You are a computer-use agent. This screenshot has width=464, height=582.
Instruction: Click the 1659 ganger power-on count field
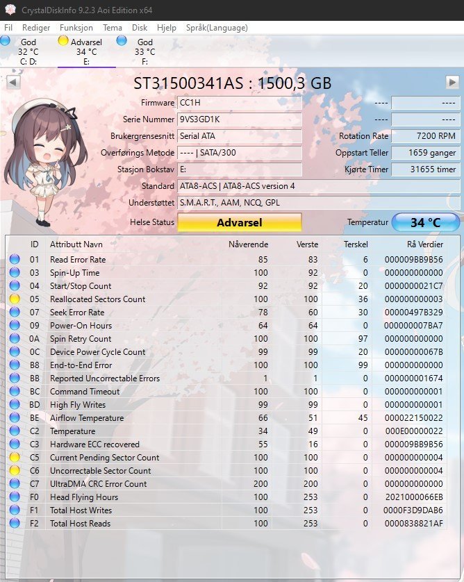(x=426, y=153)
